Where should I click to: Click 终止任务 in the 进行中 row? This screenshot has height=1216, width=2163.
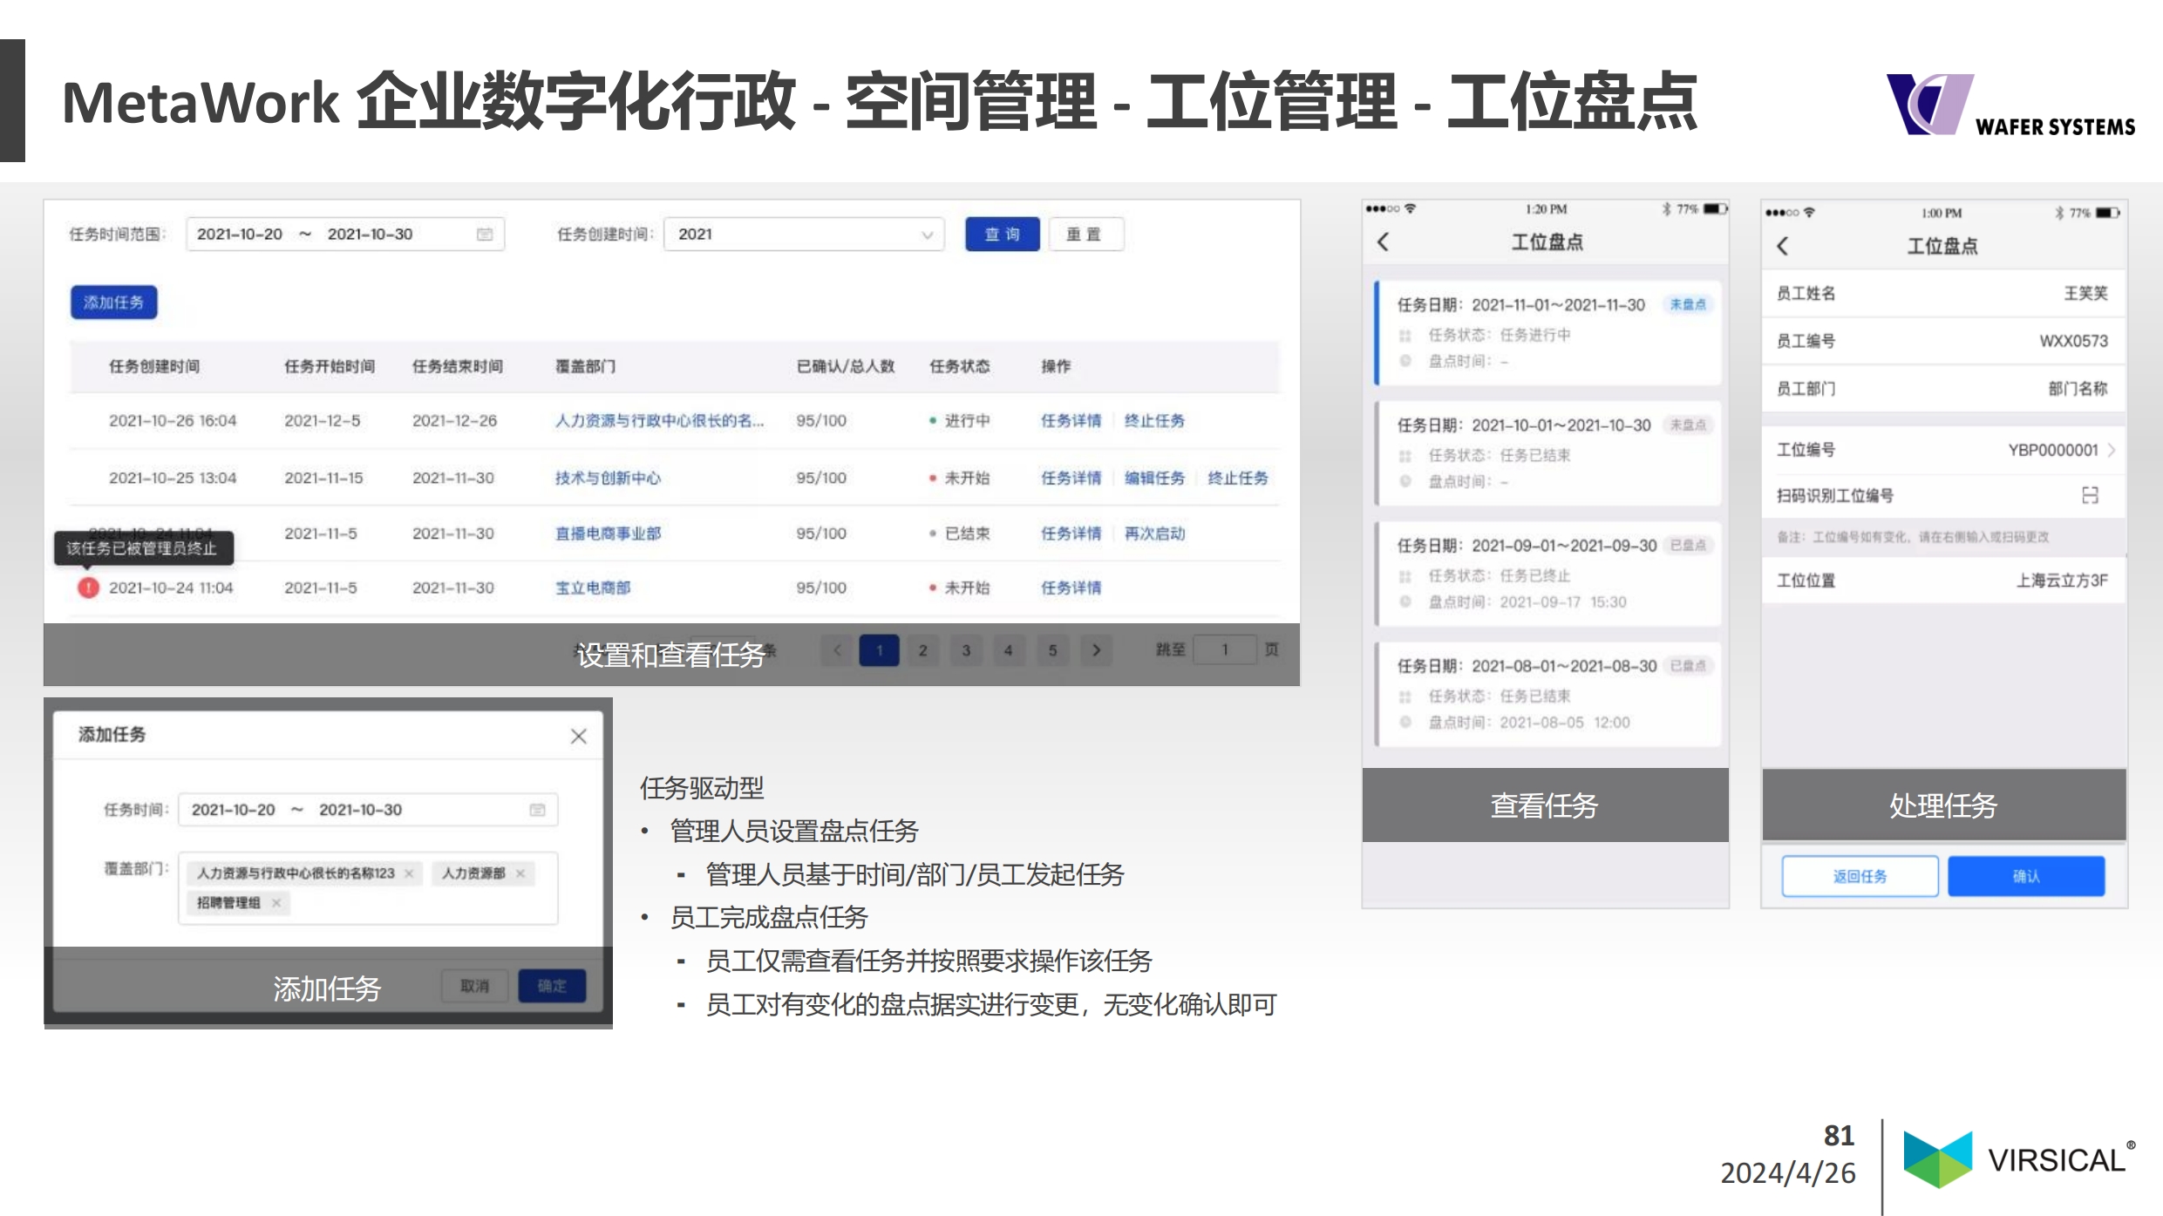1154,421
